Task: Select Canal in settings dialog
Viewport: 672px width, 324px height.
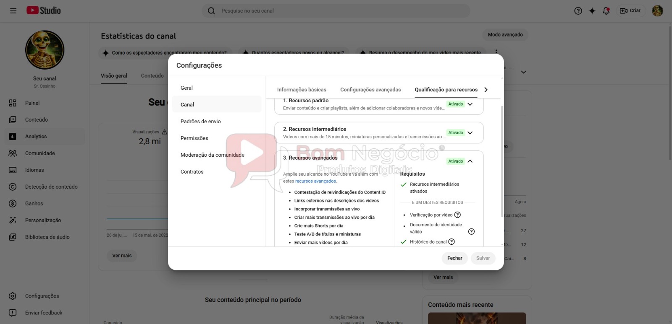Action: [217, 105]
